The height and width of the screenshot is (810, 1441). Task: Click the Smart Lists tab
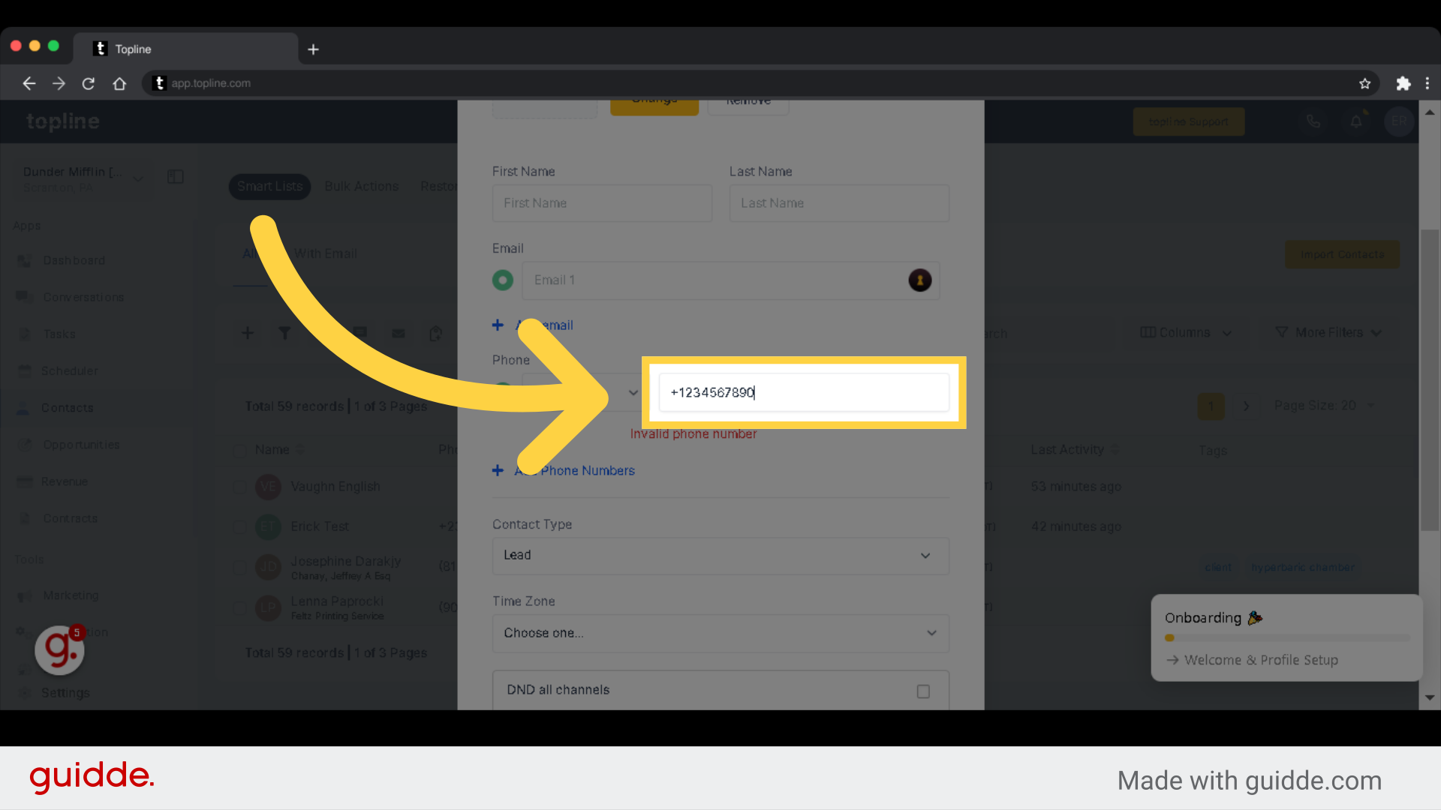coord(269,186)
